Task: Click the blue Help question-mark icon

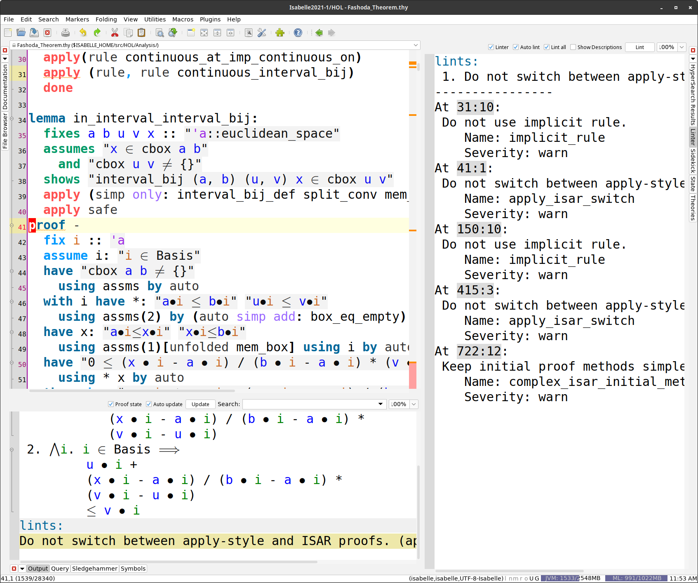Action: tap(298, 33)
